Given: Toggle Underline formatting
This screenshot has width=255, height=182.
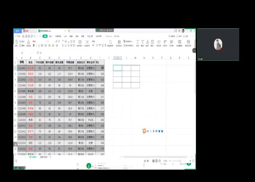Looking at the screenshot, I should click(39, 45).
